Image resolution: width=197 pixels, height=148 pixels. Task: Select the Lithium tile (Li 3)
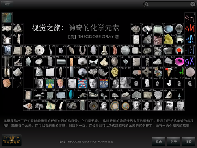(x=7, y=28)
